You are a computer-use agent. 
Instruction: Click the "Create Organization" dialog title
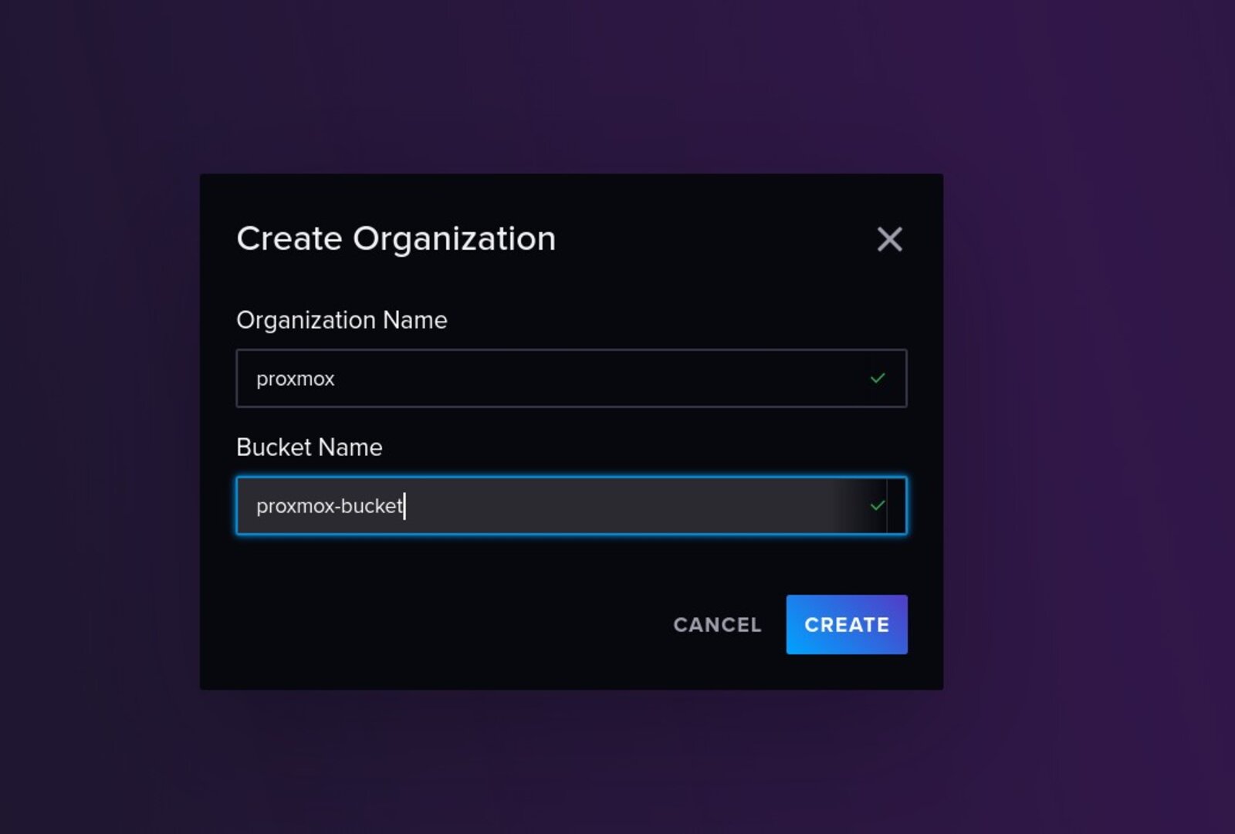(x=396, y=238)
